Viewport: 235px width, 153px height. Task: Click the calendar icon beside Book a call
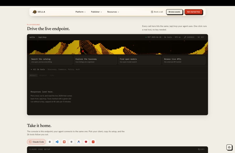click(152, 12)
